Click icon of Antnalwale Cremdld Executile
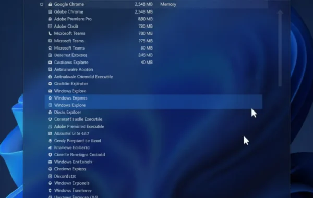Screen dimensions: 313x198 pyautogui.click(x=50, y=77)
